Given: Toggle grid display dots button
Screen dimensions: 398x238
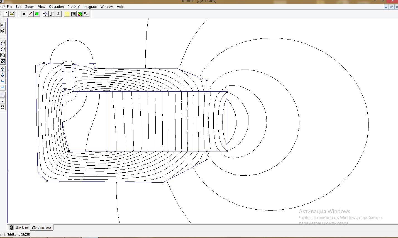Looking at the screenshot, I should tap(3, 95).
